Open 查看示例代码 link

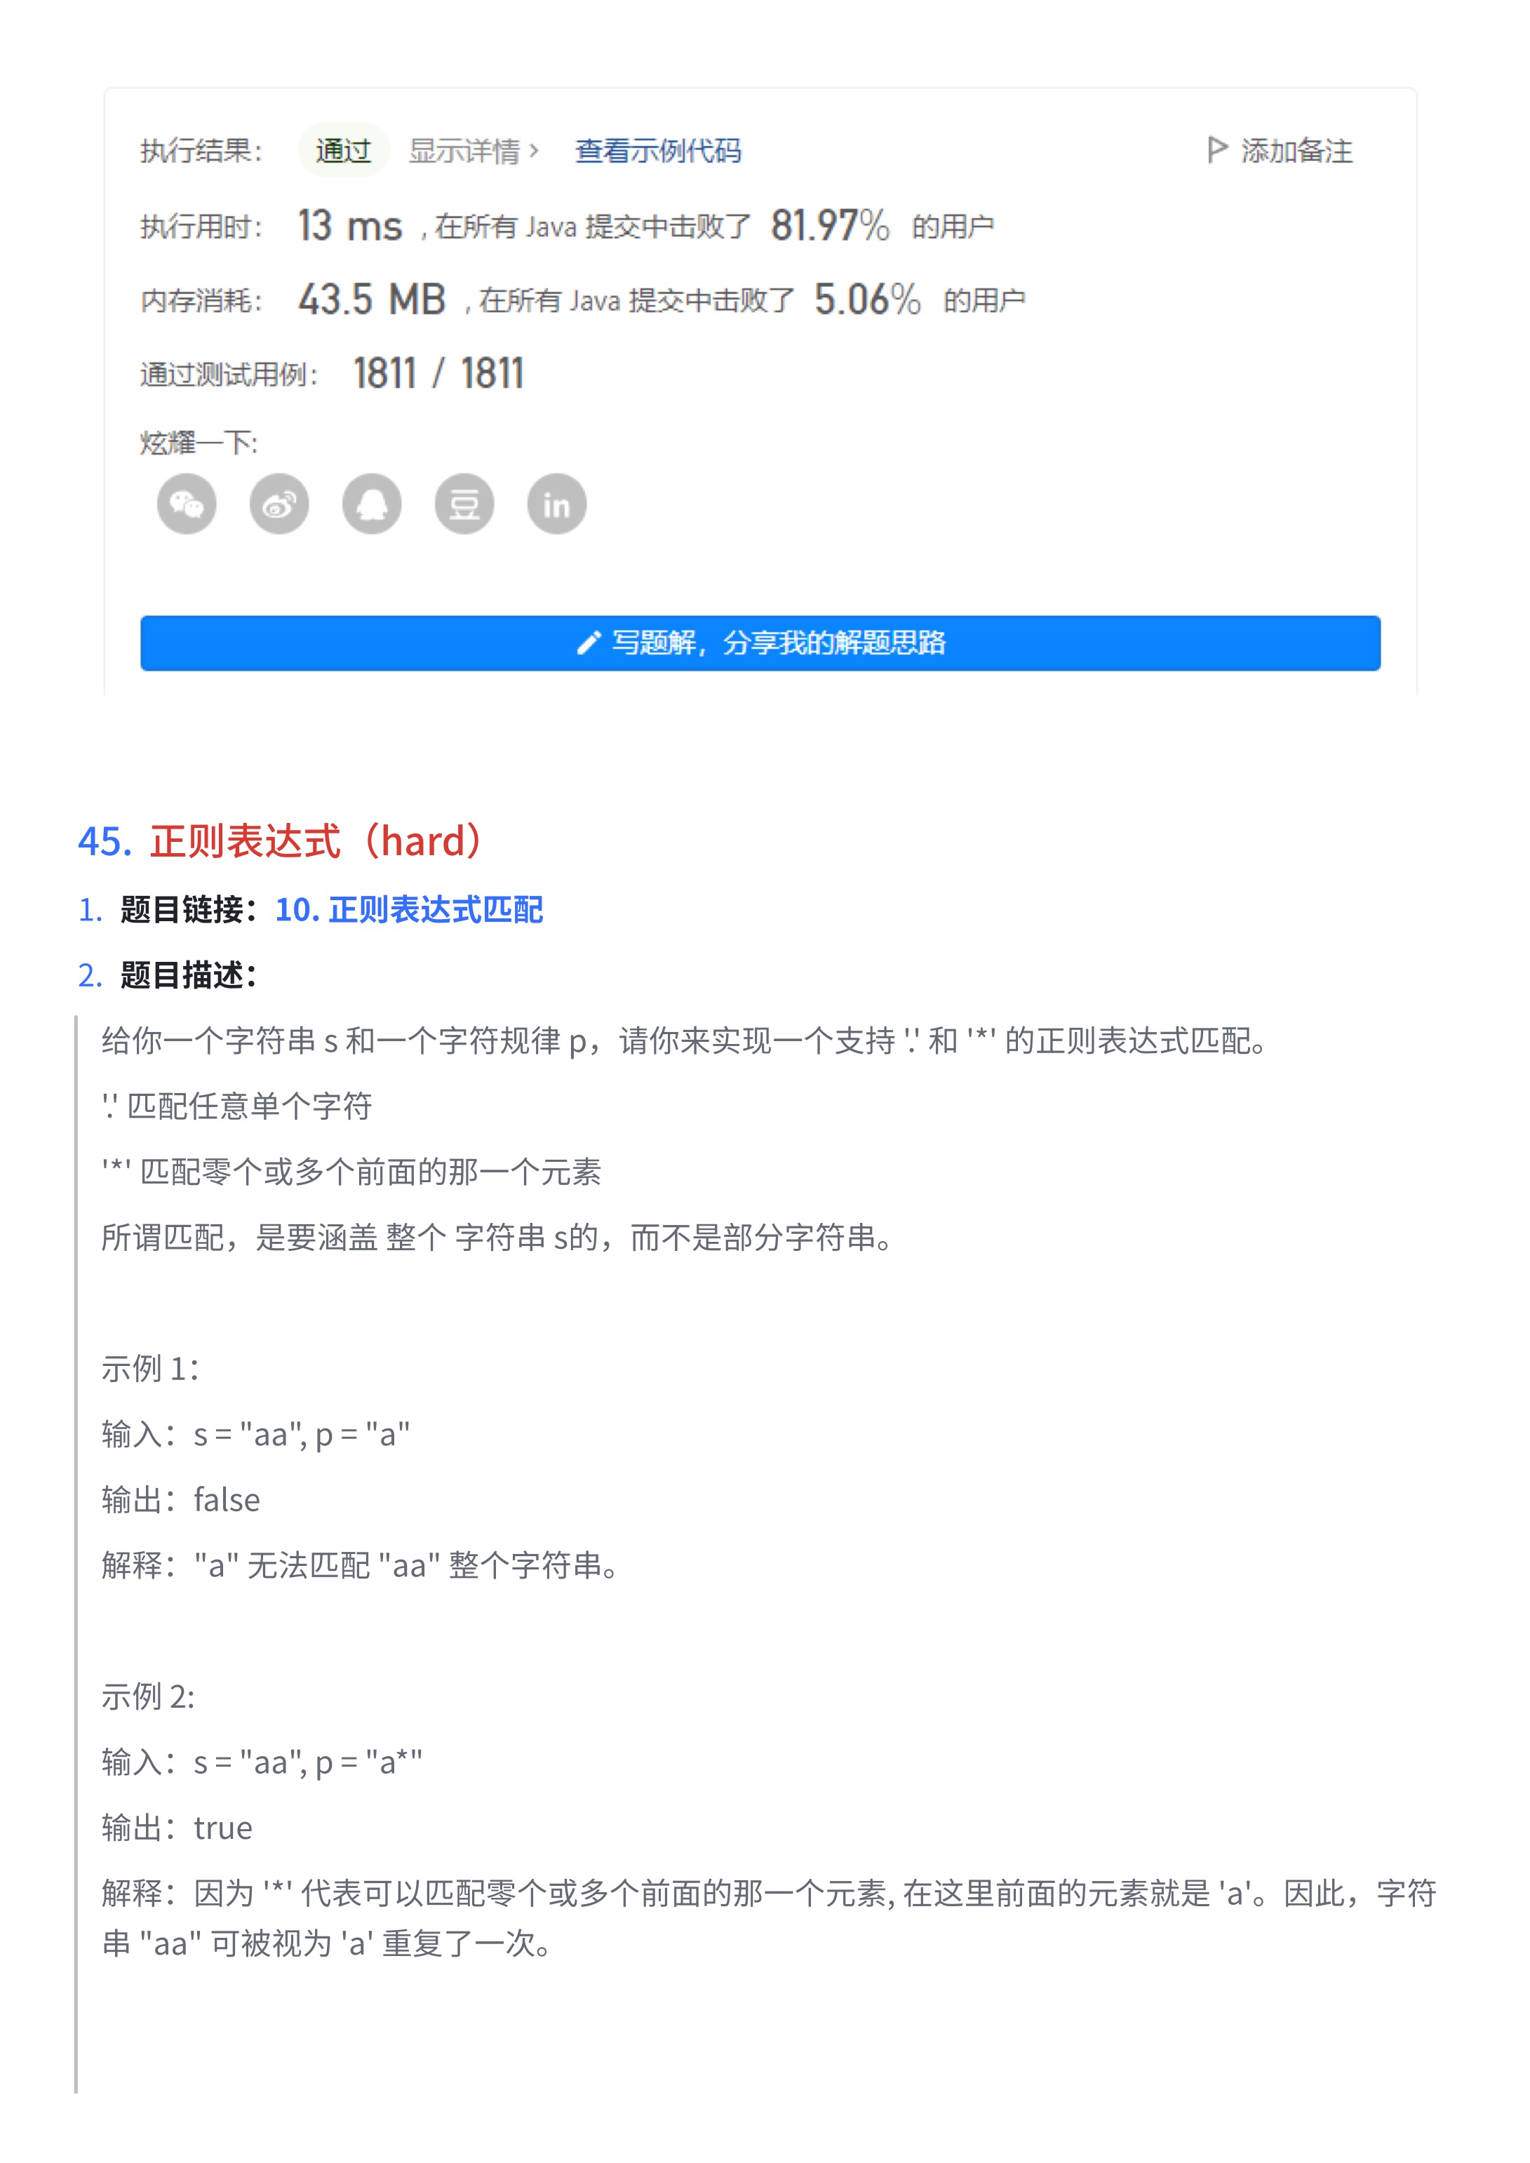659,151
